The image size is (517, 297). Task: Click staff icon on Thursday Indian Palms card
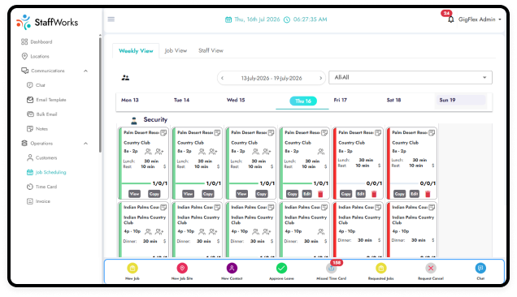pyautogui.click(x=320, y=231)
